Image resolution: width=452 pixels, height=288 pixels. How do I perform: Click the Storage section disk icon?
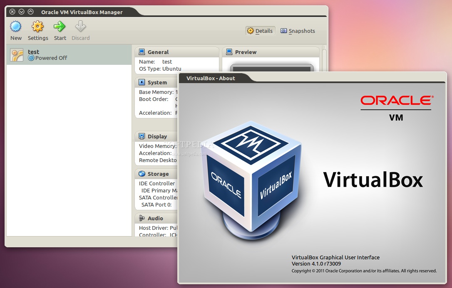[142, 174]
